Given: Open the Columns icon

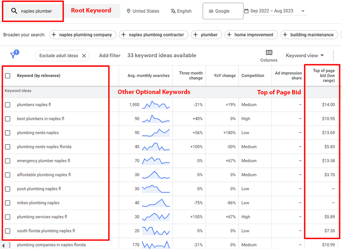Looking at the screenshot, I should click(269, 53).
